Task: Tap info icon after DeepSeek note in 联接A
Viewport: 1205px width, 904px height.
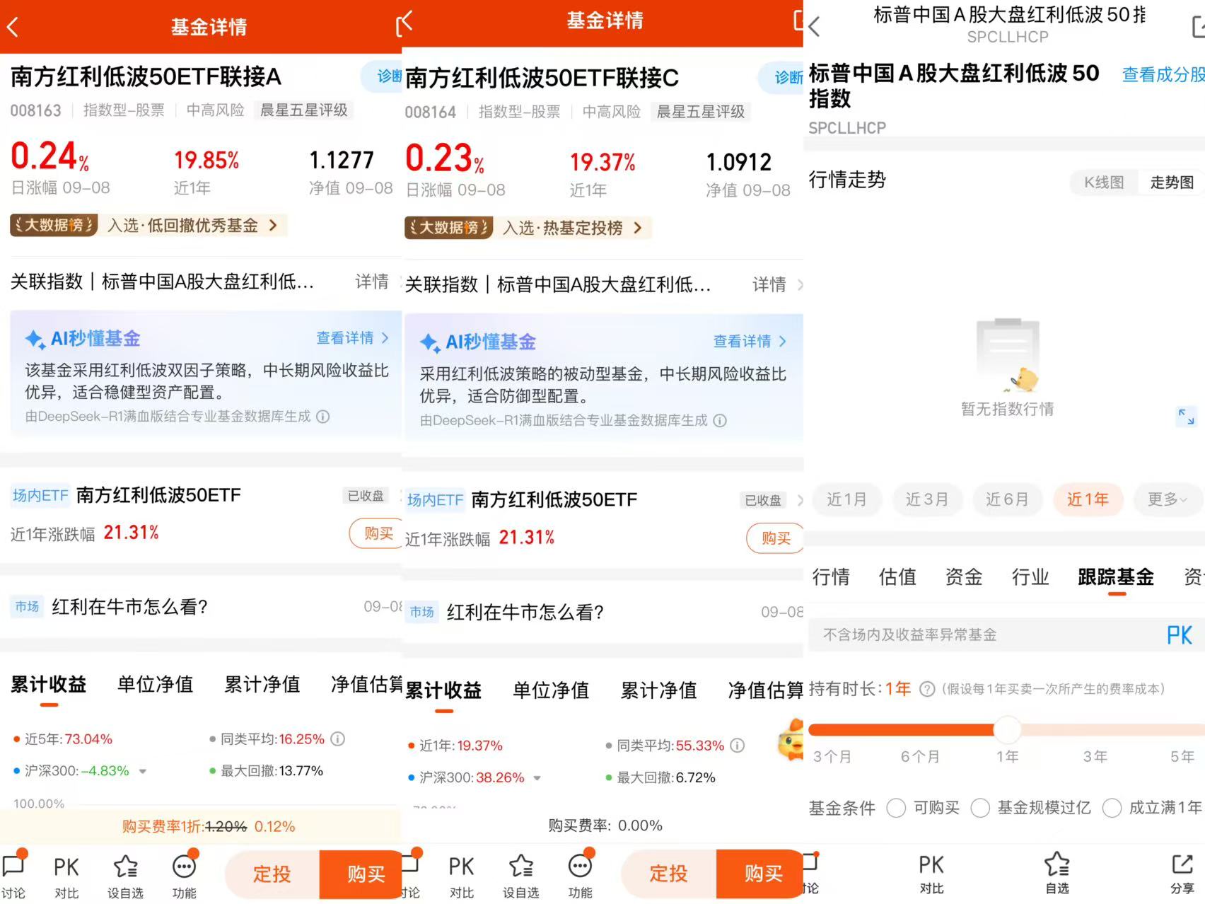Action: pyautogui.click(x=323, y=417)
